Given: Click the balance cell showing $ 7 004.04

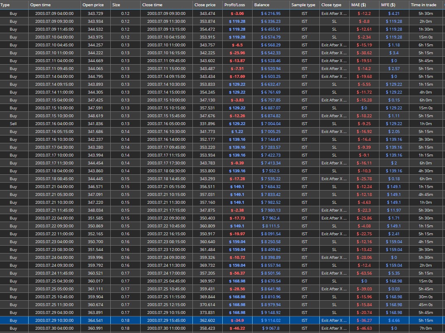Looking at the screenshot, I should 270,124.
